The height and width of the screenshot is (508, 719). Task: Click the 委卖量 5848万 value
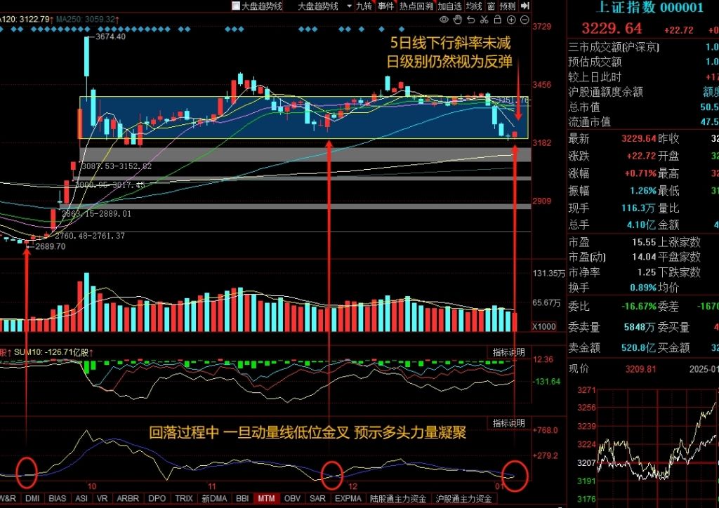pos(640,327)
